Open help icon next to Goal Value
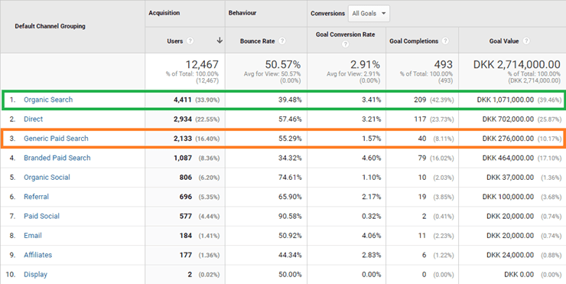This screenshot has width=566, height=284. pos(526,41)
